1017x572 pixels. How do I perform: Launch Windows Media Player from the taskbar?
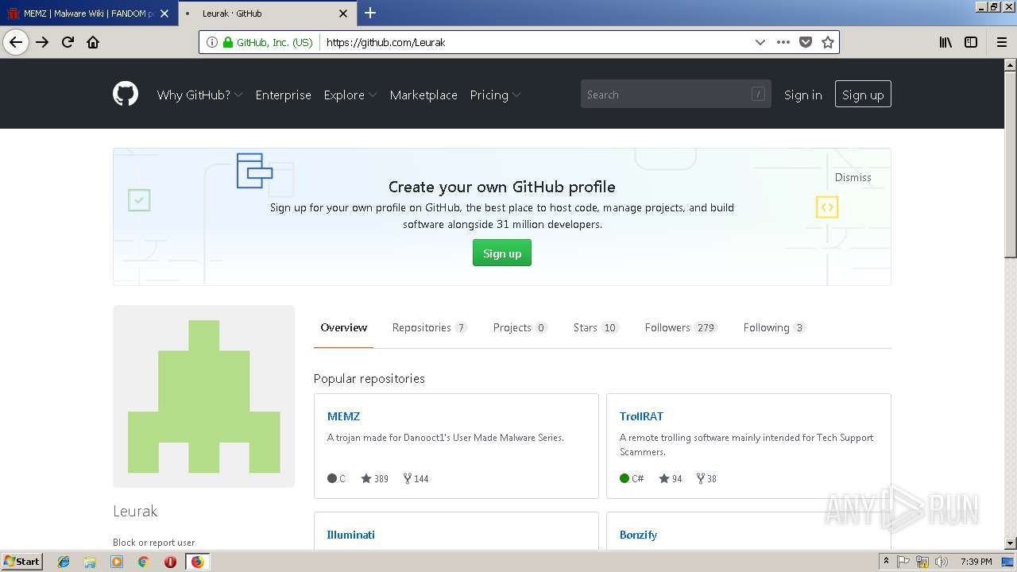click(117, 562)
